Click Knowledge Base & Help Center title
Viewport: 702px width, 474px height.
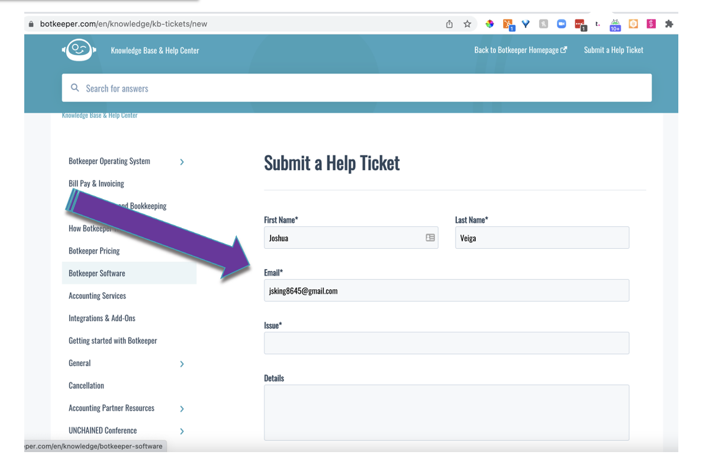155,50
